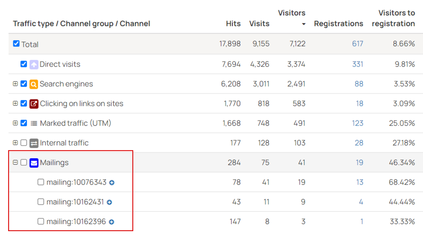Sort by the Visits column header

tap(259, 24)
